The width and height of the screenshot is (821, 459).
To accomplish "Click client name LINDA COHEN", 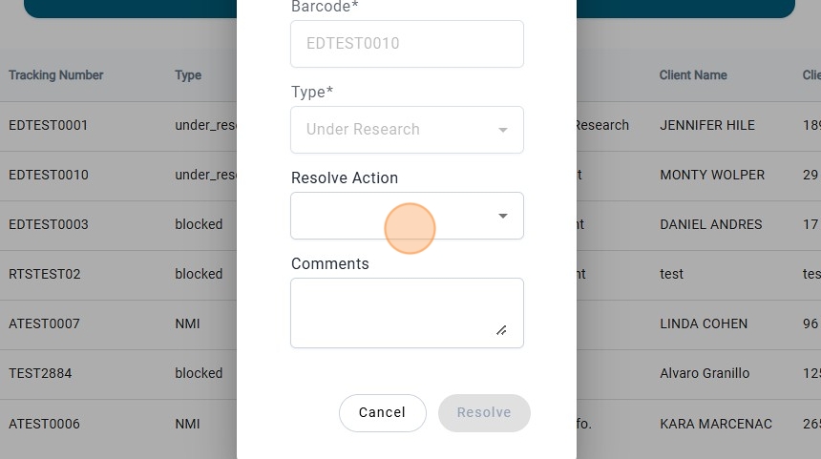I will point(704,323).
